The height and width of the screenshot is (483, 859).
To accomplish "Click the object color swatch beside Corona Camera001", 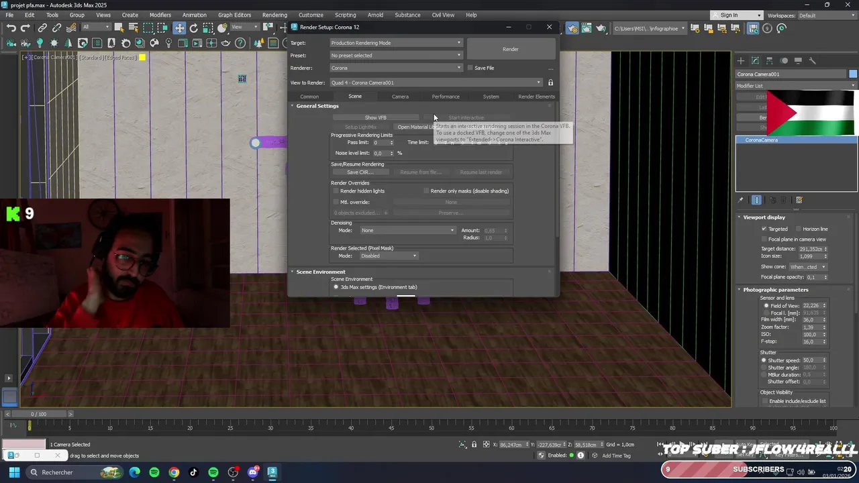I will (x=853, y=74).
